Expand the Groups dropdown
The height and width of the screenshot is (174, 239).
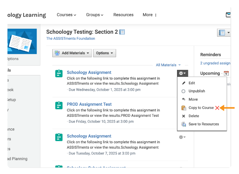click(95, 15)
